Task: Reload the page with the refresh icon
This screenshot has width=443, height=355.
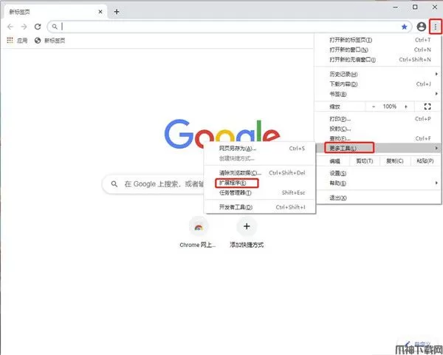Action: click(38, 27)
